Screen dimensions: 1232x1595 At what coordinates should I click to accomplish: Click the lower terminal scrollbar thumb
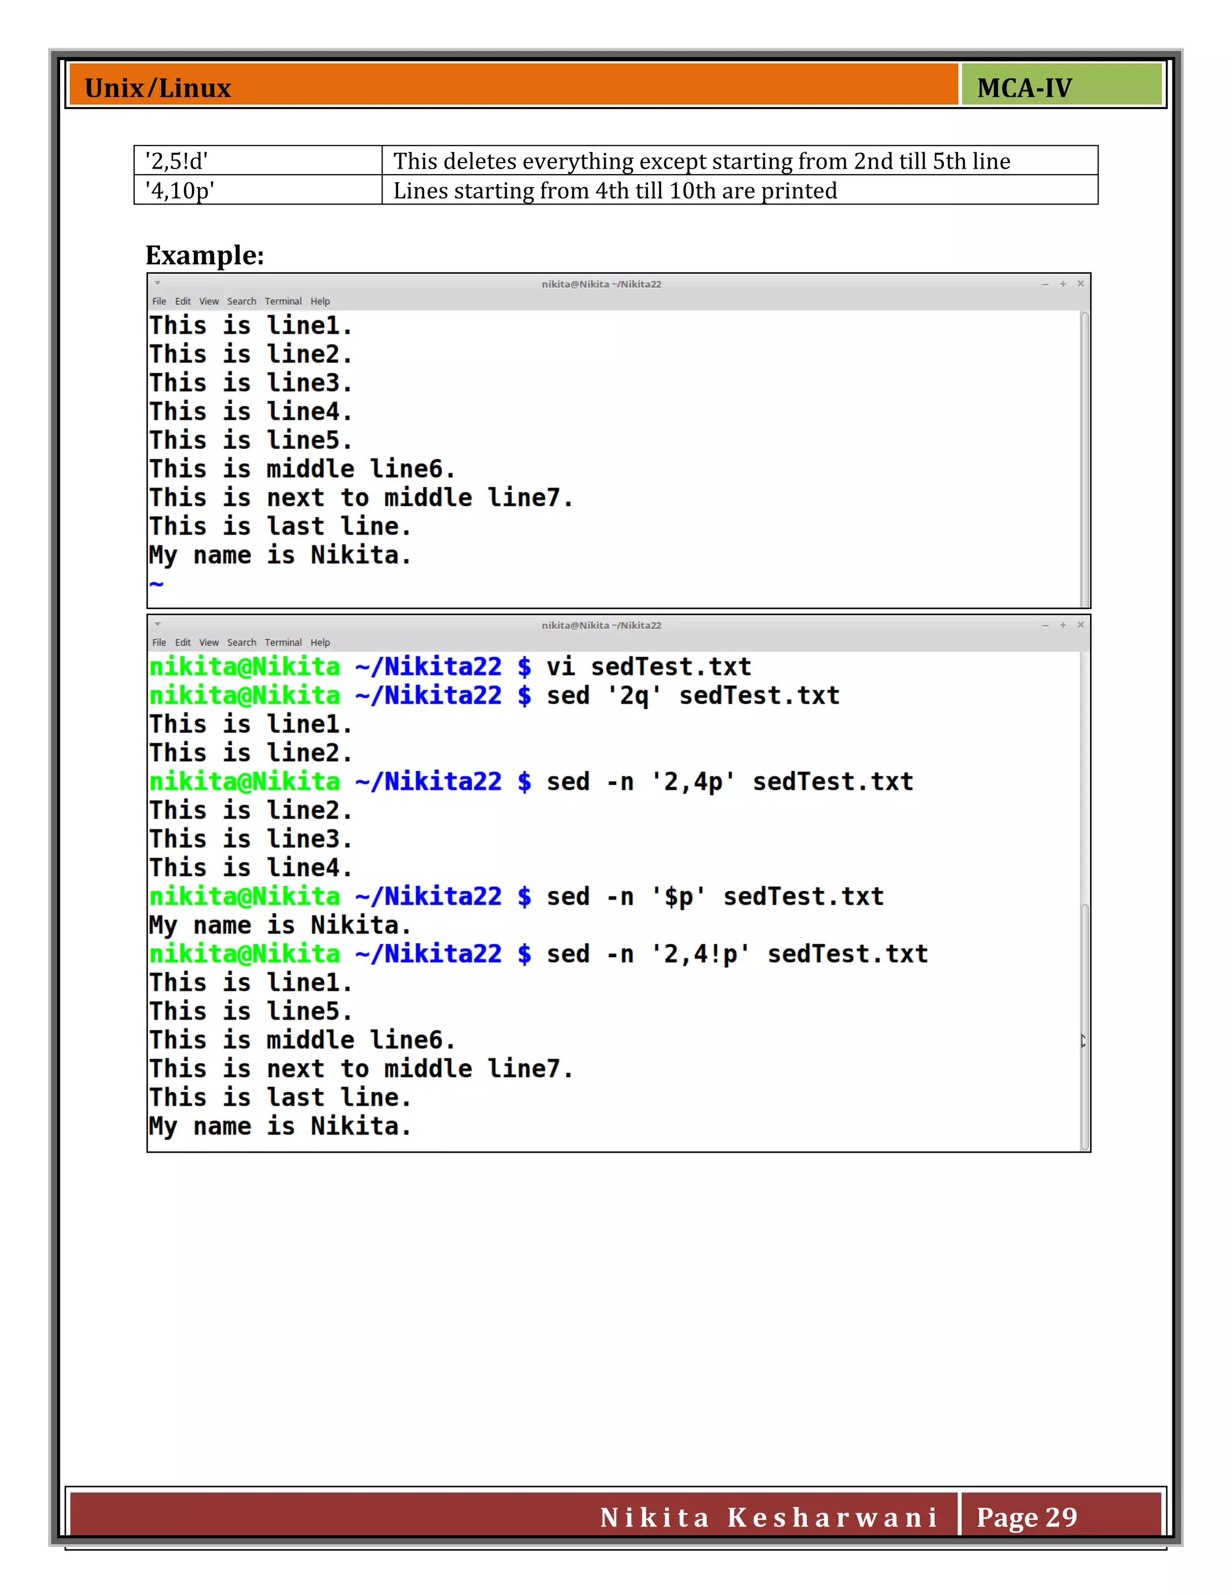(1085, 1026)
